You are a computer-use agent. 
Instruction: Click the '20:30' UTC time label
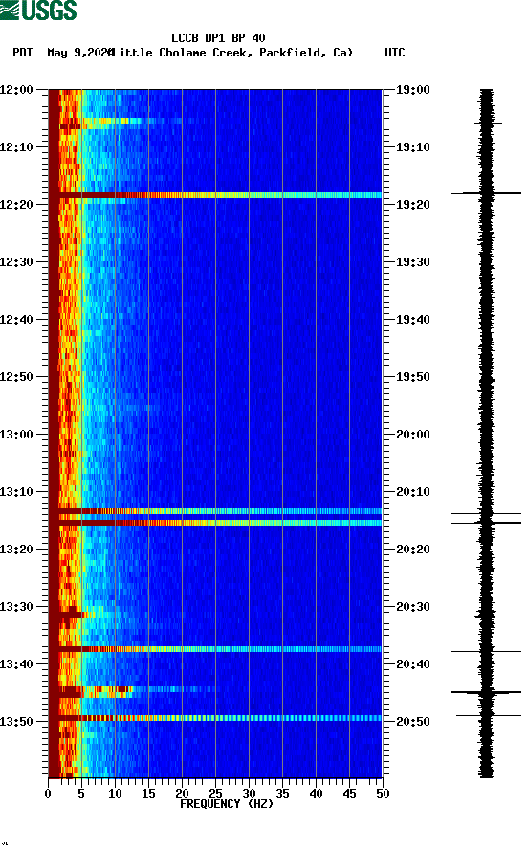[412, 607]
